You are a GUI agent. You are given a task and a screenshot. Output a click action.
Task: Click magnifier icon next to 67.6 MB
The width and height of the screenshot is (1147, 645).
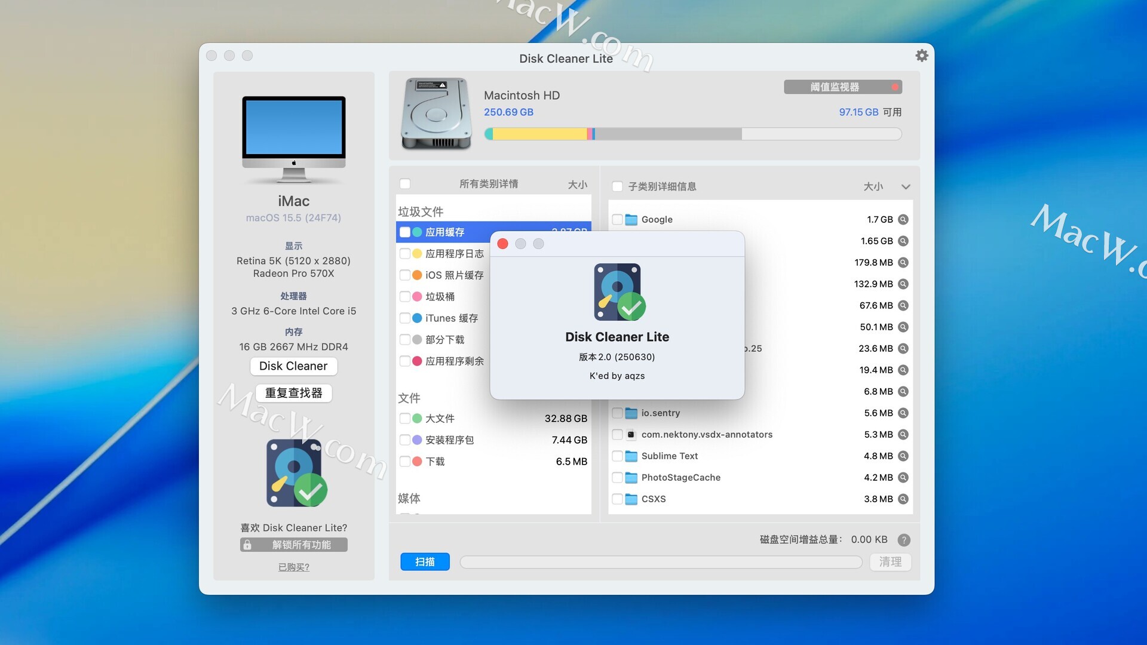click(903, 306)
